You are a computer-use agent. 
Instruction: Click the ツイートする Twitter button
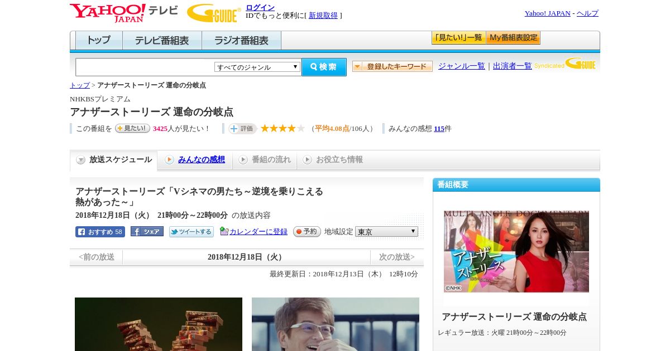point(192,232)
